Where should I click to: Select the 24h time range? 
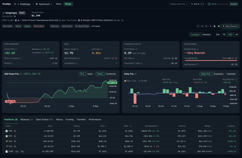(218, 34)
